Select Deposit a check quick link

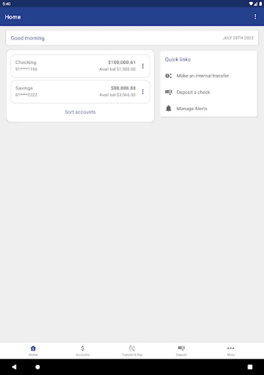click(x=193, y=92)
